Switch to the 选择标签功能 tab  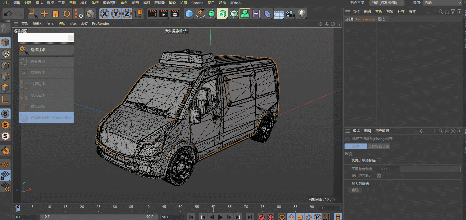pyautogui.click(x=378, y=146)
